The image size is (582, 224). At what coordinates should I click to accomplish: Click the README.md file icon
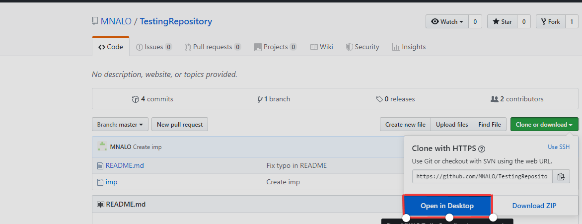[100, 165]
